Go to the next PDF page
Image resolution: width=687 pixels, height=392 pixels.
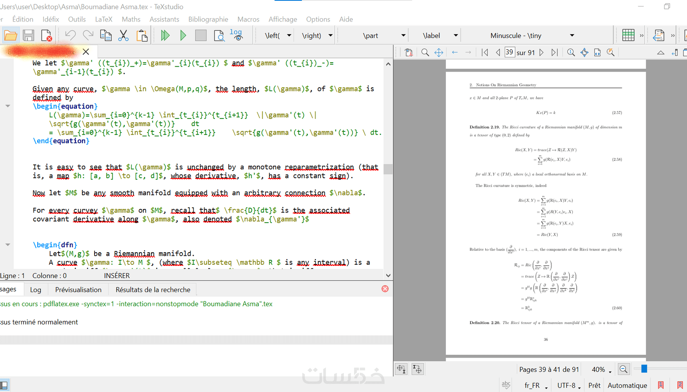[x=542, y=53]
